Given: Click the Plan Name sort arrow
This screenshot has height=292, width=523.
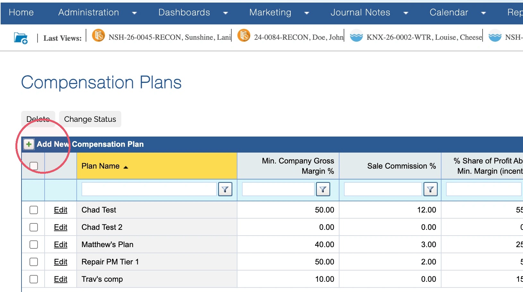Looking at the screenshot, I should tap(126, 167).
